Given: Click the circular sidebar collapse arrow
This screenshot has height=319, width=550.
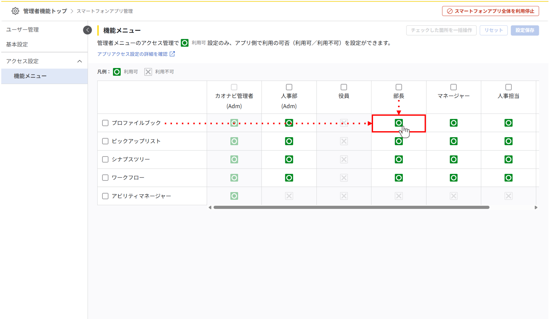Looking at the screenshot, I should 87,30.
